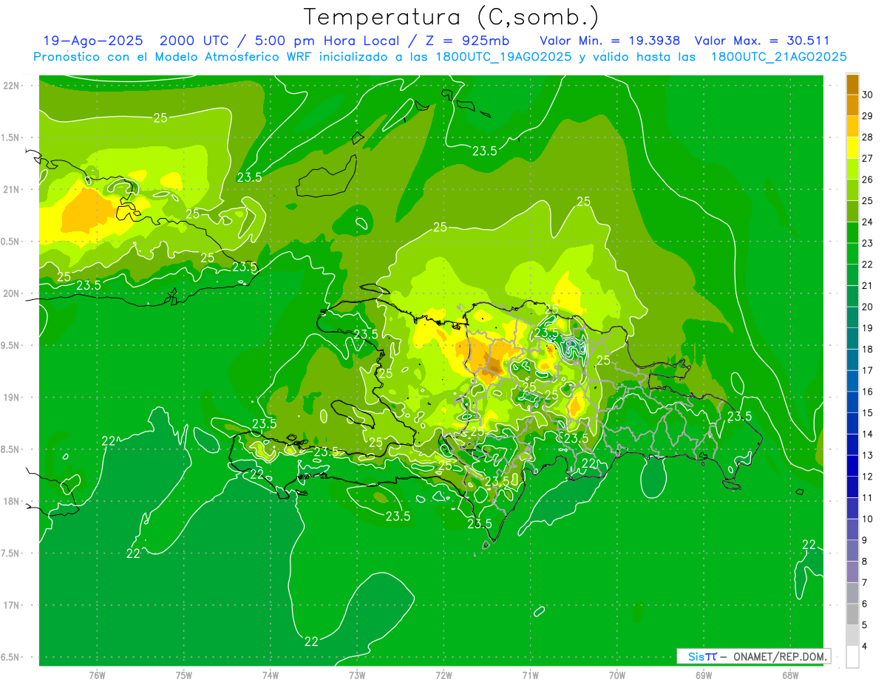Click legend value '12'
887x685 pixels.
click(x=868, y=477)
